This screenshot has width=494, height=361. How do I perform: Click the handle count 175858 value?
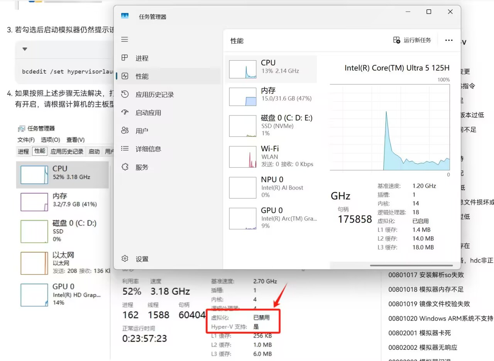pyautogui.click(x=355, y=219)
